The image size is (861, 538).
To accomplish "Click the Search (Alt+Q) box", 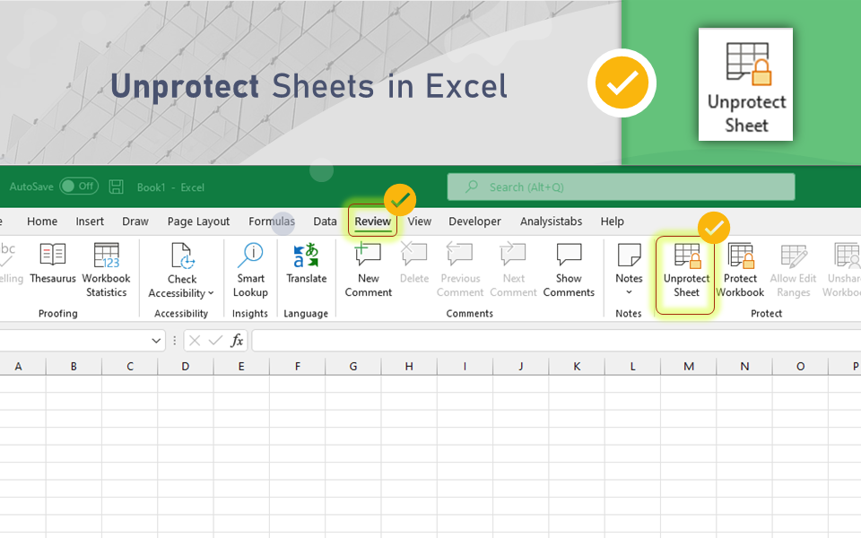I will 621,187.
